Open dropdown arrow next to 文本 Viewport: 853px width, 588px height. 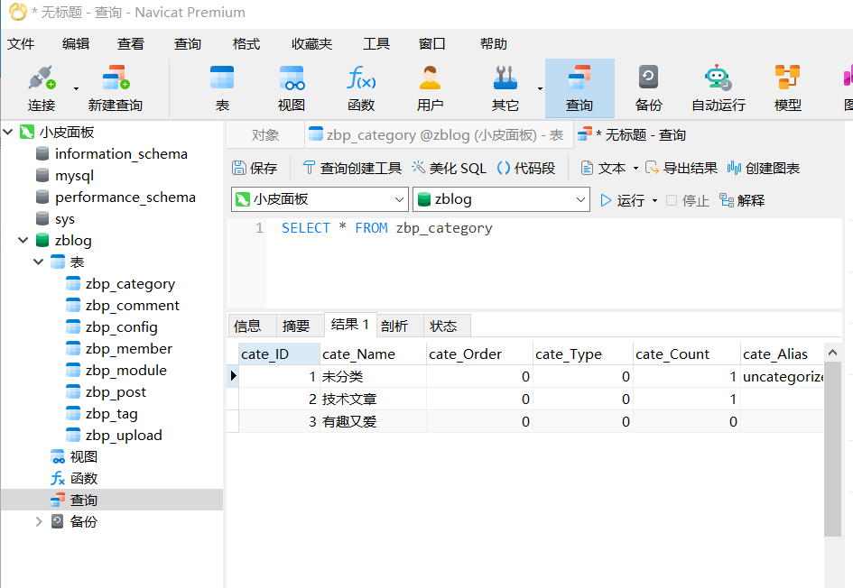click(635, 169)
